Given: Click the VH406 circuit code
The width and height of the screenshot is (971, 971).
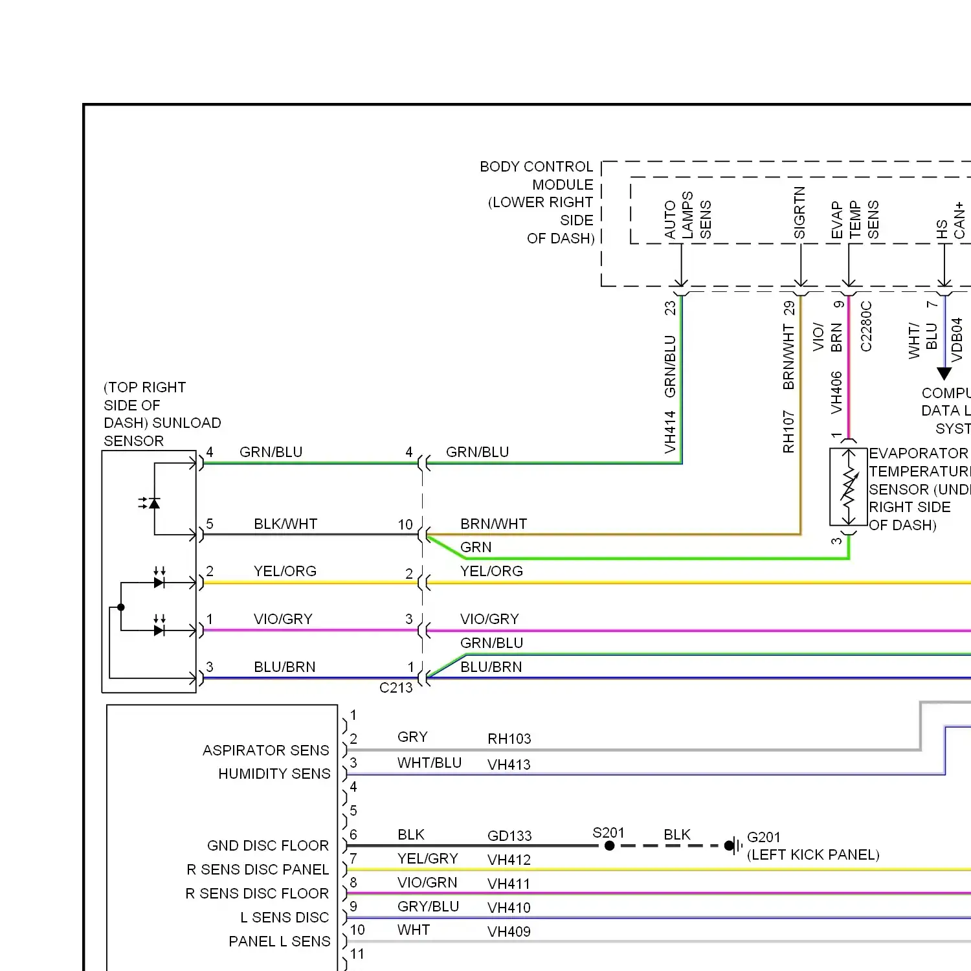Looking at the screenshot, I should coord(836,393).
